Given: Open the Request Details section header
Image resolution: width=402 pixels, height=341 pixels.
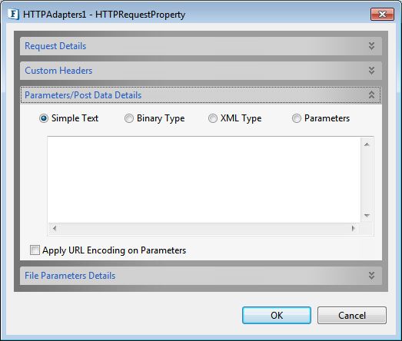Looking at the screenshot, I should coord(201,46).
